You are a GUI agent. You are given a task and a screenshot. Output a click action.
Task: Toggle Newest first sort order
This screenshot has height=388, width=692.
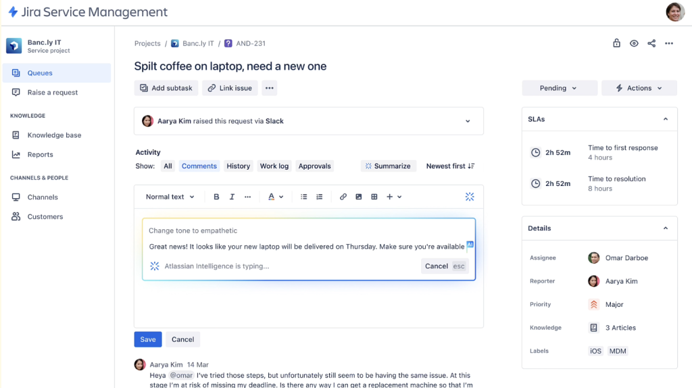click(450, 166)
